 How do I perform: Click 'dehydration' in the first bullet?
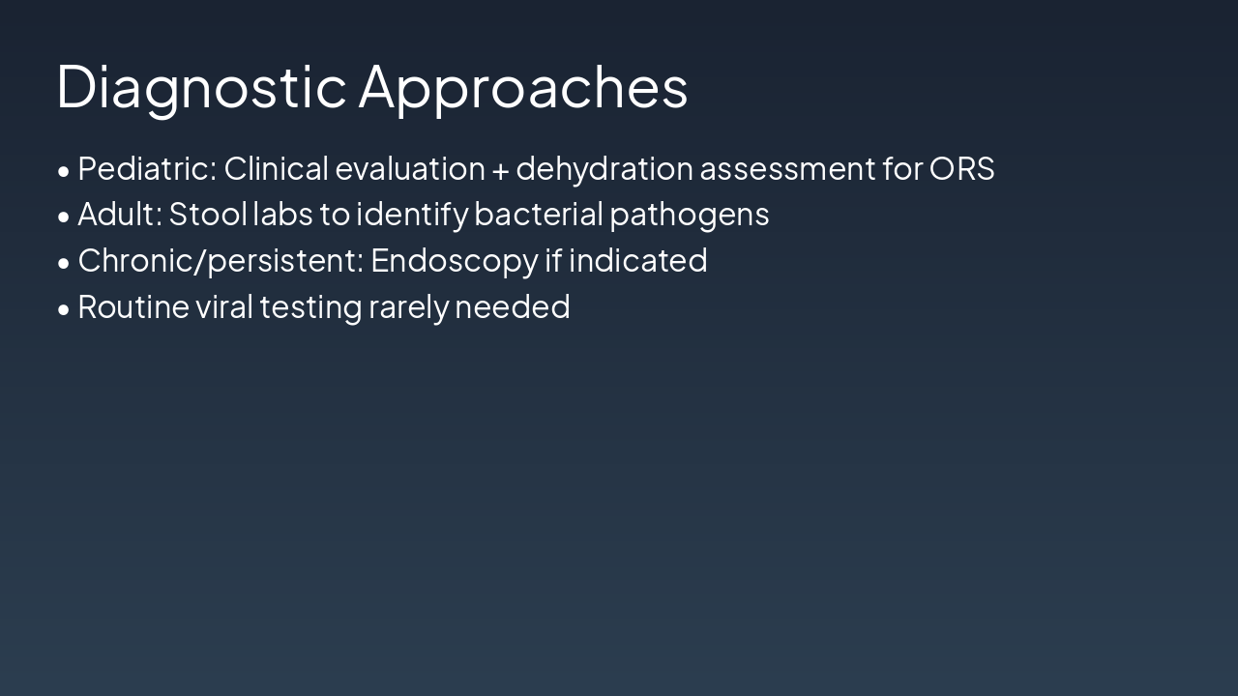(604, 168)
